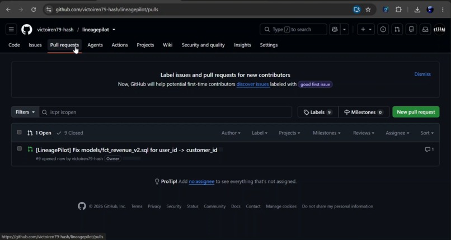The height and width of the screenshot is (240, 451).
Task: Open Chrome three-dot menu
Action: pyautogui.click(x=443, y=10)
